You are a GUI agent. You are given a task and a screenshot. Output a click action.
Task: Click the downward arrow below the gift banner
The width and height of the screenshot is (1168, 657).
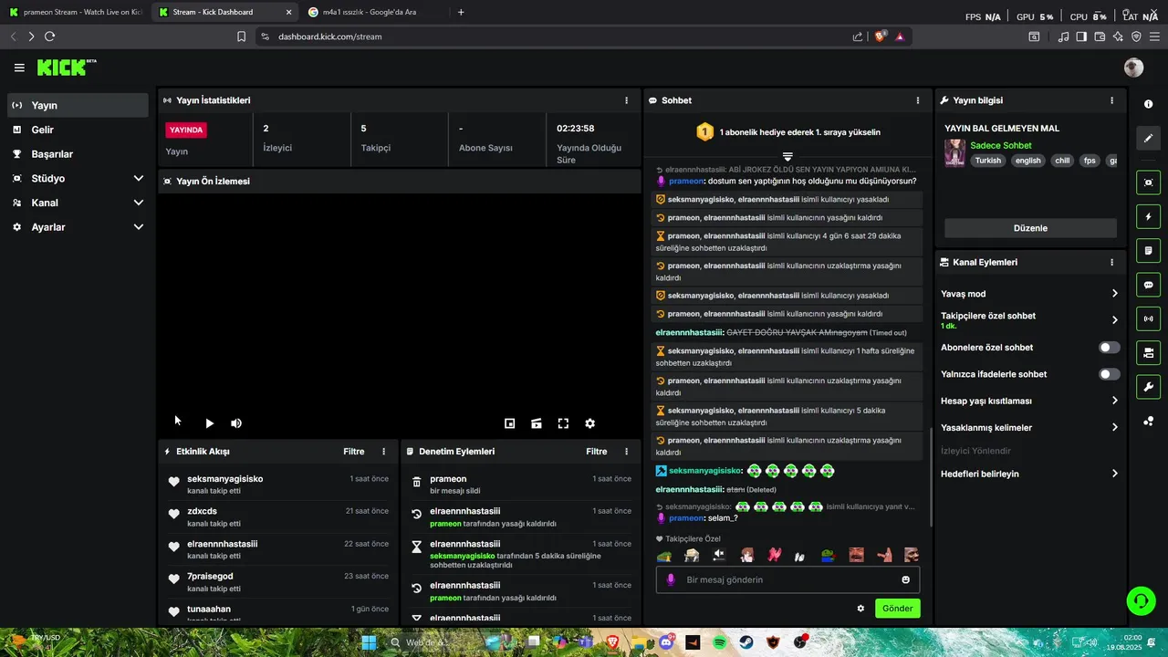pos(787,157)
